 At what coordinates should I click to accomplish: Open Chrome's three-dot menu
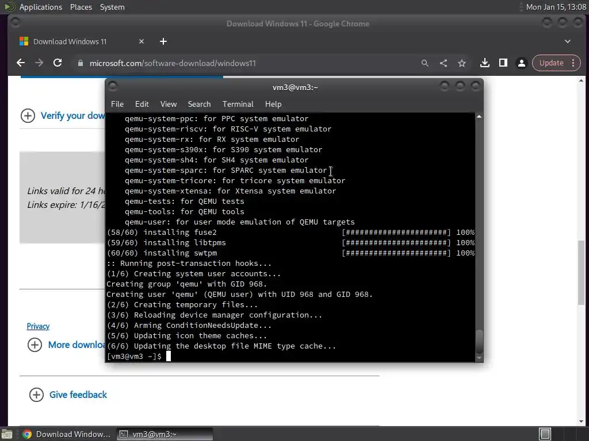573,63
